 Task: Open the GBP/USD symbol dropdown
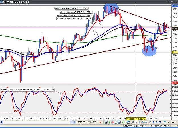pyautogui.click(x=82, y=122)
